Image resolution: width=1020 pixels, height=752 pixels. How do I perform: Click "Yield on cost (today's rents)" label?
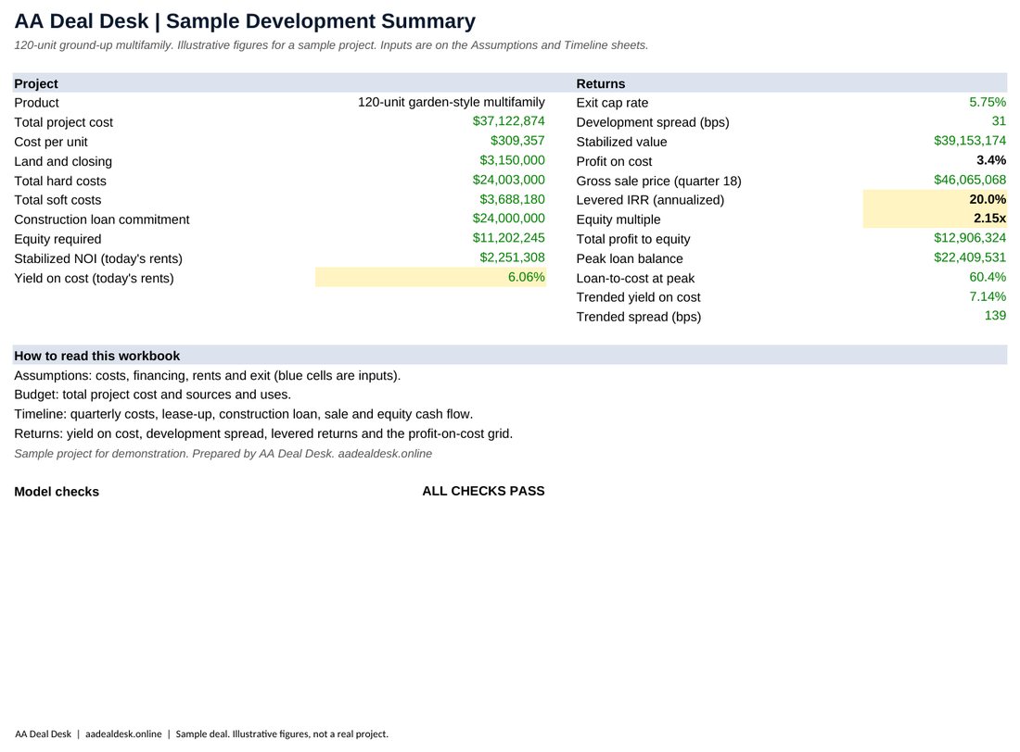pyautogui.click(x=94, y=278)
